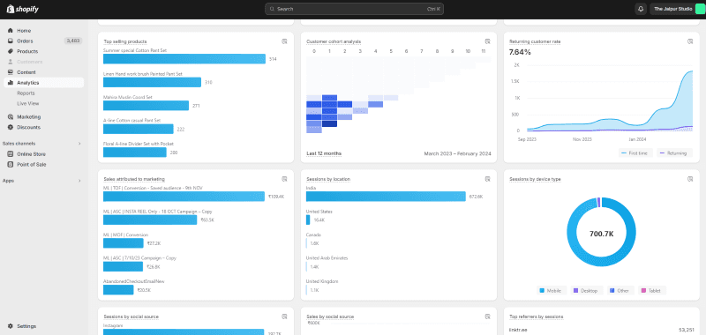Open Reports under Analytics
The height and width of the screenshot is (335, 706).
(x=26, y=93)
